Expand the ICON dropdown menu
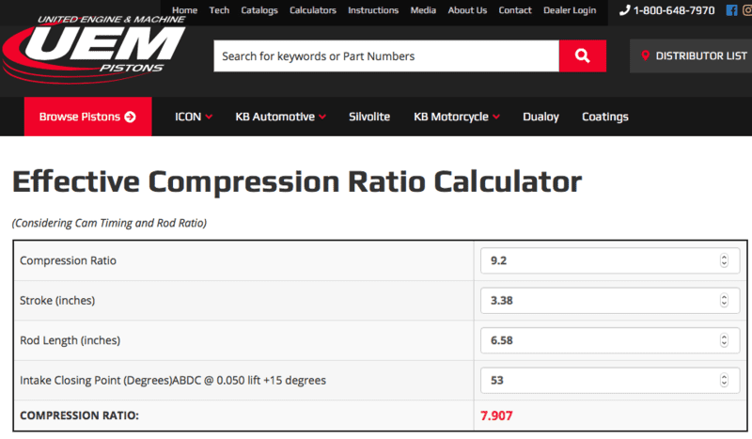This screenshot has height=439, width=752. click(194, 117)
